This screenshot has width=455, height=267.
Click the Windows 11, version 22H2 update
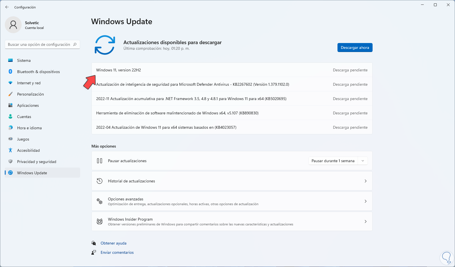[x=232, y=70]
